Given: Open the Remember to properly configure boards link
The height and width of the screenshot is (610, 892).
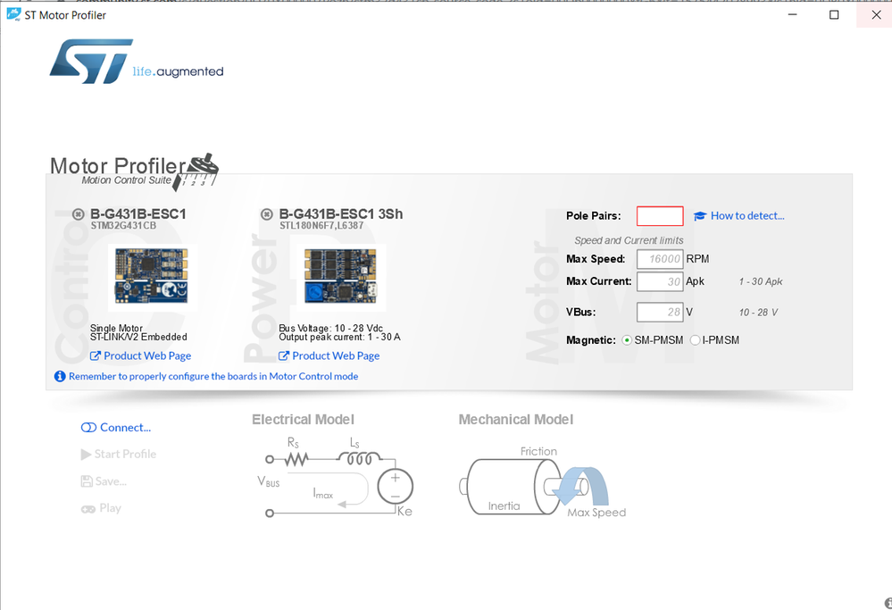Looking at the screenshot, I should tap(213, 376).
